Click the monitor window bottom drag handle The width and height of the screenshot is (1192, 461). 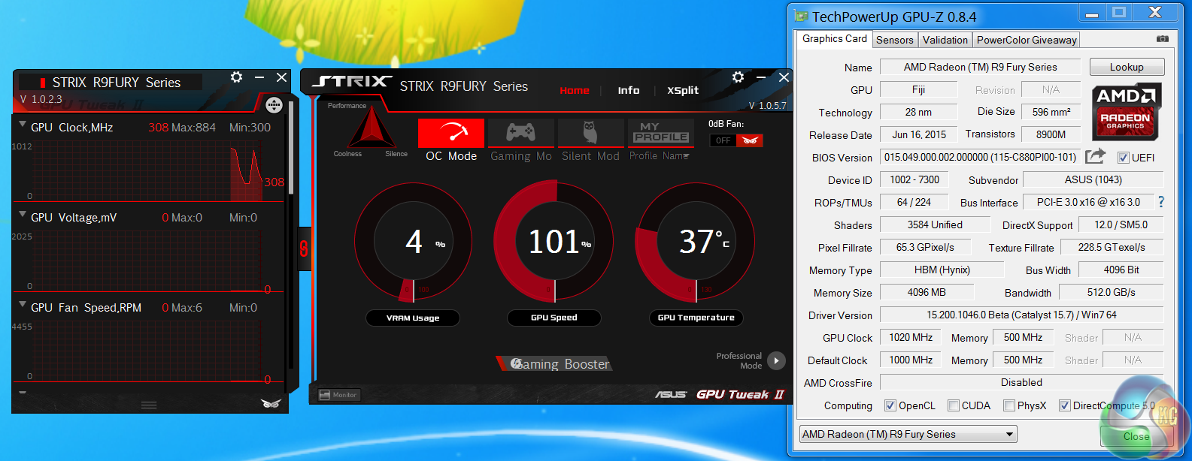pos(149,405)
